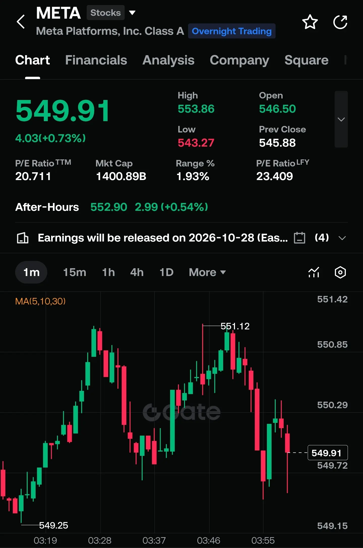Viewport: 363px width, 548px height.
Task: Expand the price details panel chevron
Action: [341, 119]
